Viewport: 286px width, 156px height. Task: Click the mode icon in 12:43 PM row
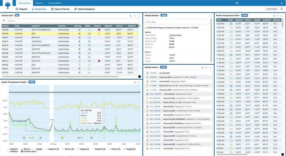(231, 24)
